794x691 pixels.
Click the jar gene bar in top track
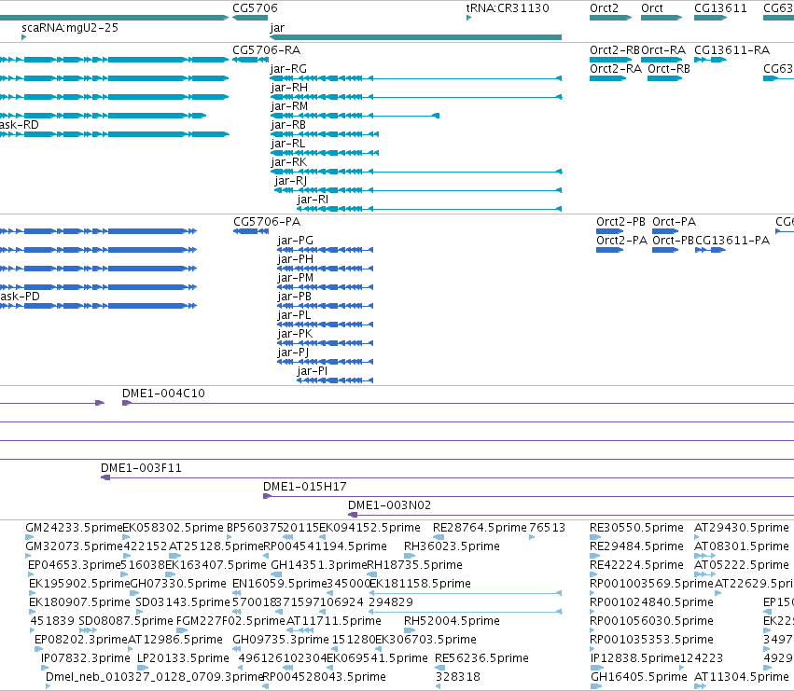tap(416, 37)
